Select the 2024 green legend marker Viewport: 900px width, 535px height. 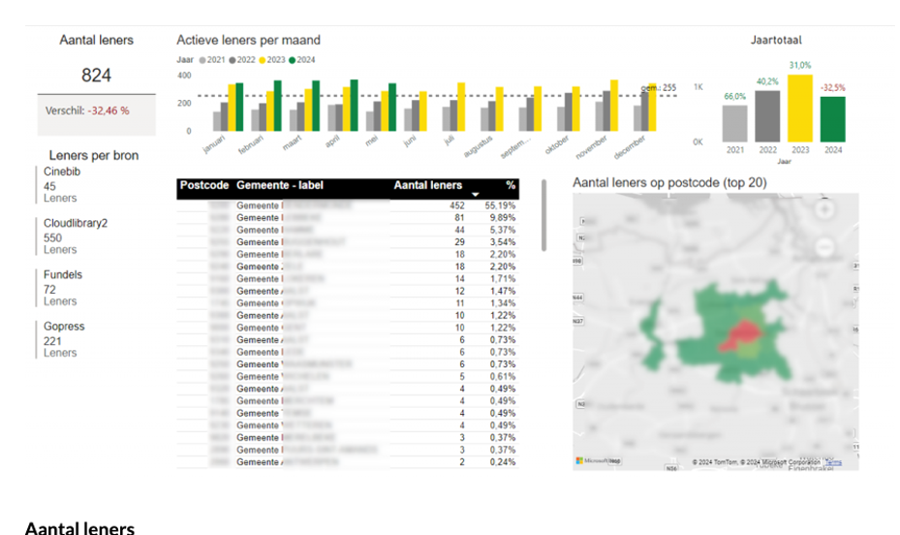(x=293, y=60)
